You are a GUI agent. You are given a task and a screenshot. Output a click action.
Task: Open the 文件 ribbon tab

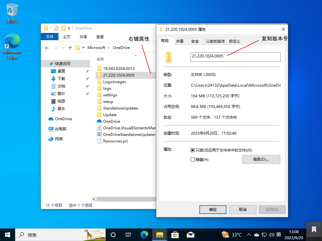[50, 37]
